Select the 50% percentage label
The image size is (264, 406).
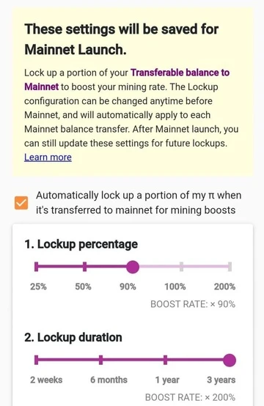pyautogui.click(x=83, y=287)
